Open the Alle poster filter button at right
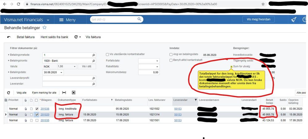 tap(301, 93)
